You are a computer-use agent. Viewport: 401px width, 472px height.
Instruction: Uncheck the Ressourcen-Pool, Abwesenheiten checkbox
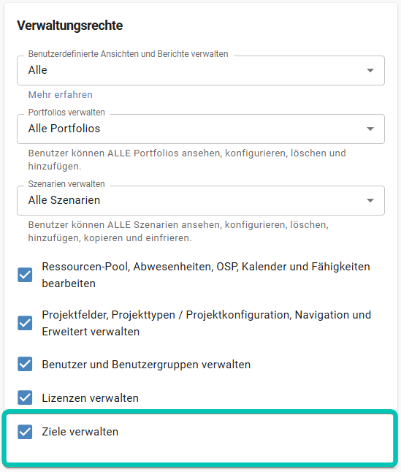[25, 275]
